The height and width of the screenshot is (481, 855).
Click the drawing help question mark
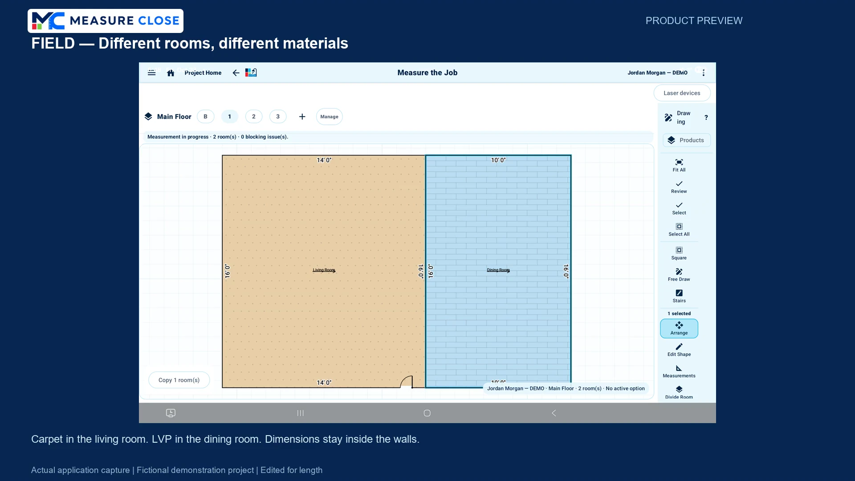tap(706, 118)
